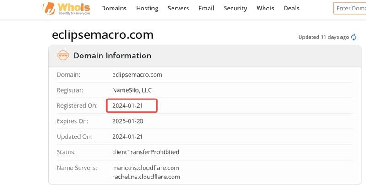Open the Whois menu item
This screenshot has width=366, height=188.
265,8
